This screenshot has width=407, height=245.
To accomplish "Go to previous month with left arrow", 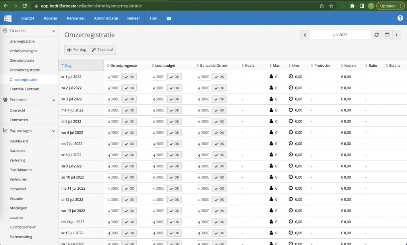I will (x=305, y=35).
